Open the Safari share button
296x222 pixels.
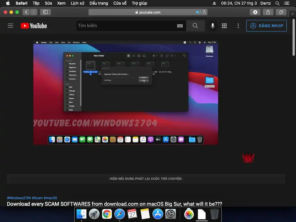pos(268,12)
